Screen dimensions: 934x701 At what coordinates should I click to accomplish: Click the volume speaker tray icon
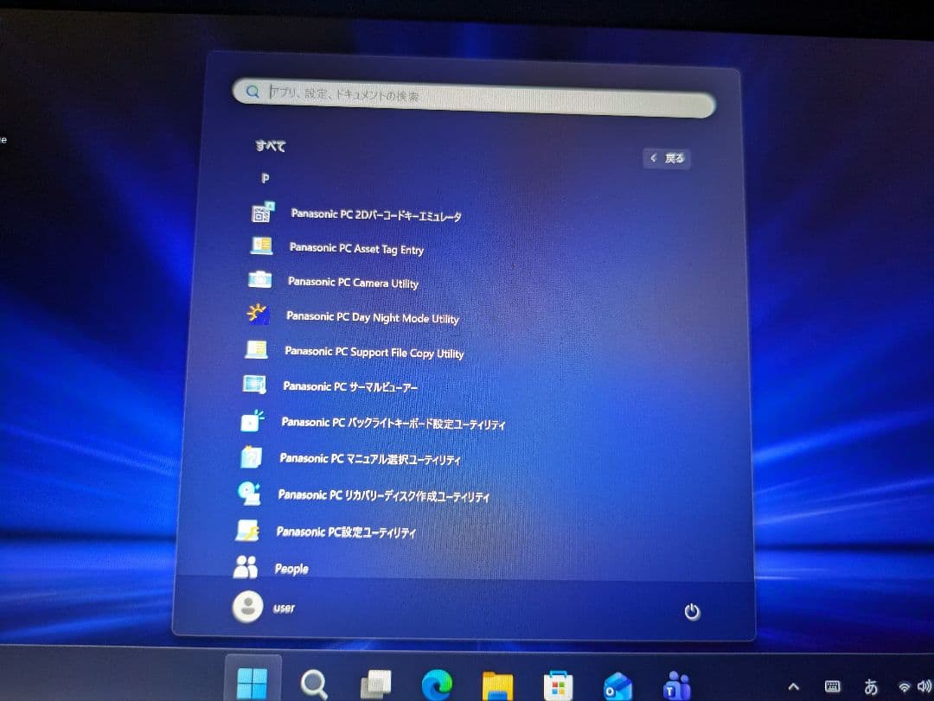point(924,686)
